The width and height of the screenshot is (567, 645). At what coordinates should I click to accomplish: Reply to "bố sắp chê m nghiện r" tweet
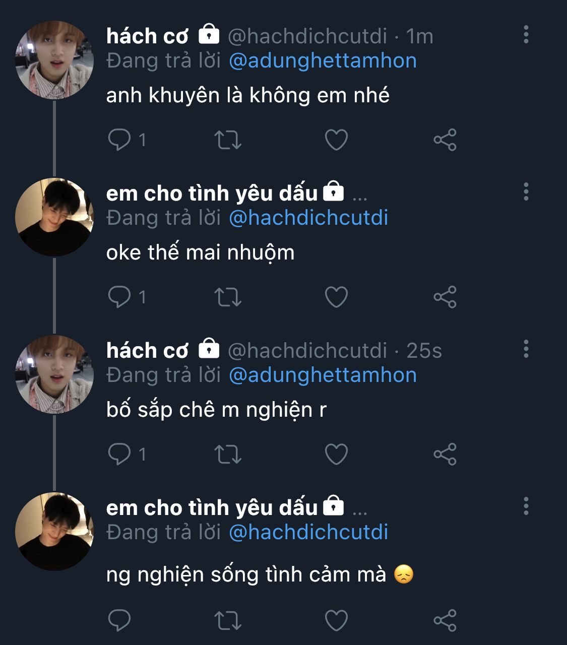(x=119, y=454)
